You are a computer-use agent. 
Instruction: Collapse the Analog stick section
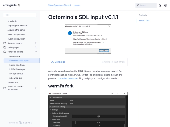coord(50,119)
